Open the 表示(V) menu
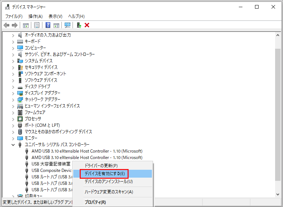Image resolution: width=283 pixels, height=207 pixels. 55,16
